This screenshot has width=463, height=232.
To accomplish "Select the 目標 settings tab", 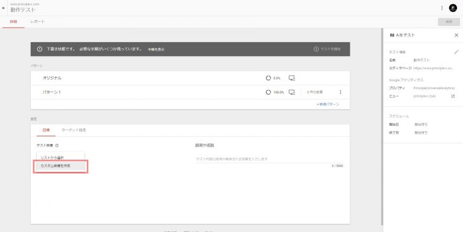I will (46, 130).
